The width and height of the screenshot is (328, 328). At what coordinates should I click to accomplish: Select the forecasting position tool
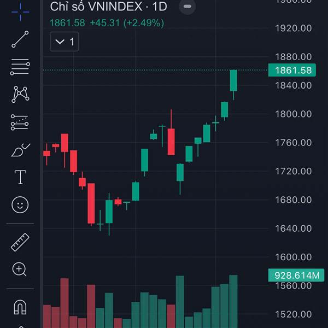[20, 122]
